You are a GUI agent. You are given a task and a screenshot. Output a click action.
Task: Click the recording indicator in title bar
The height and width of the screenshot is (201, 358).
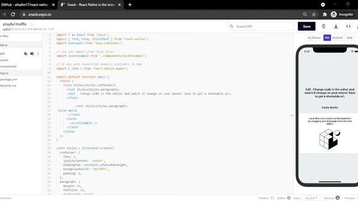point(323,4)
